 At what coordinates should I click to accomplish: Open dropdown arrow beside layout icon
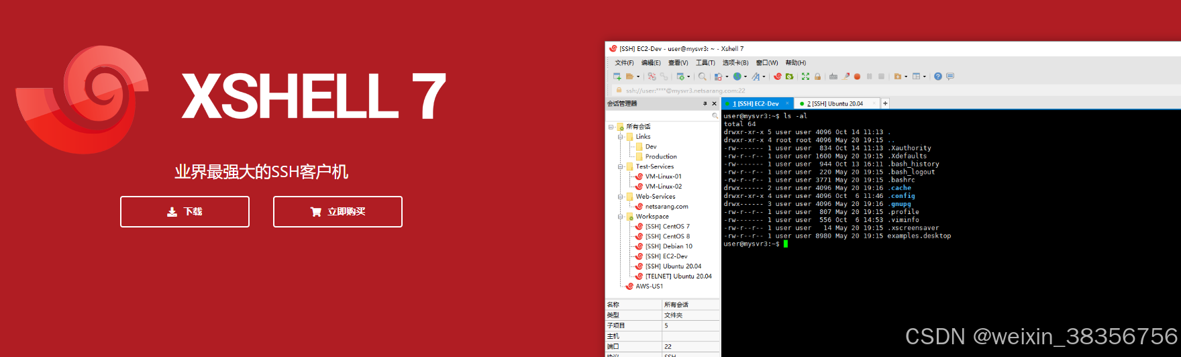click(x=925, y=76)
